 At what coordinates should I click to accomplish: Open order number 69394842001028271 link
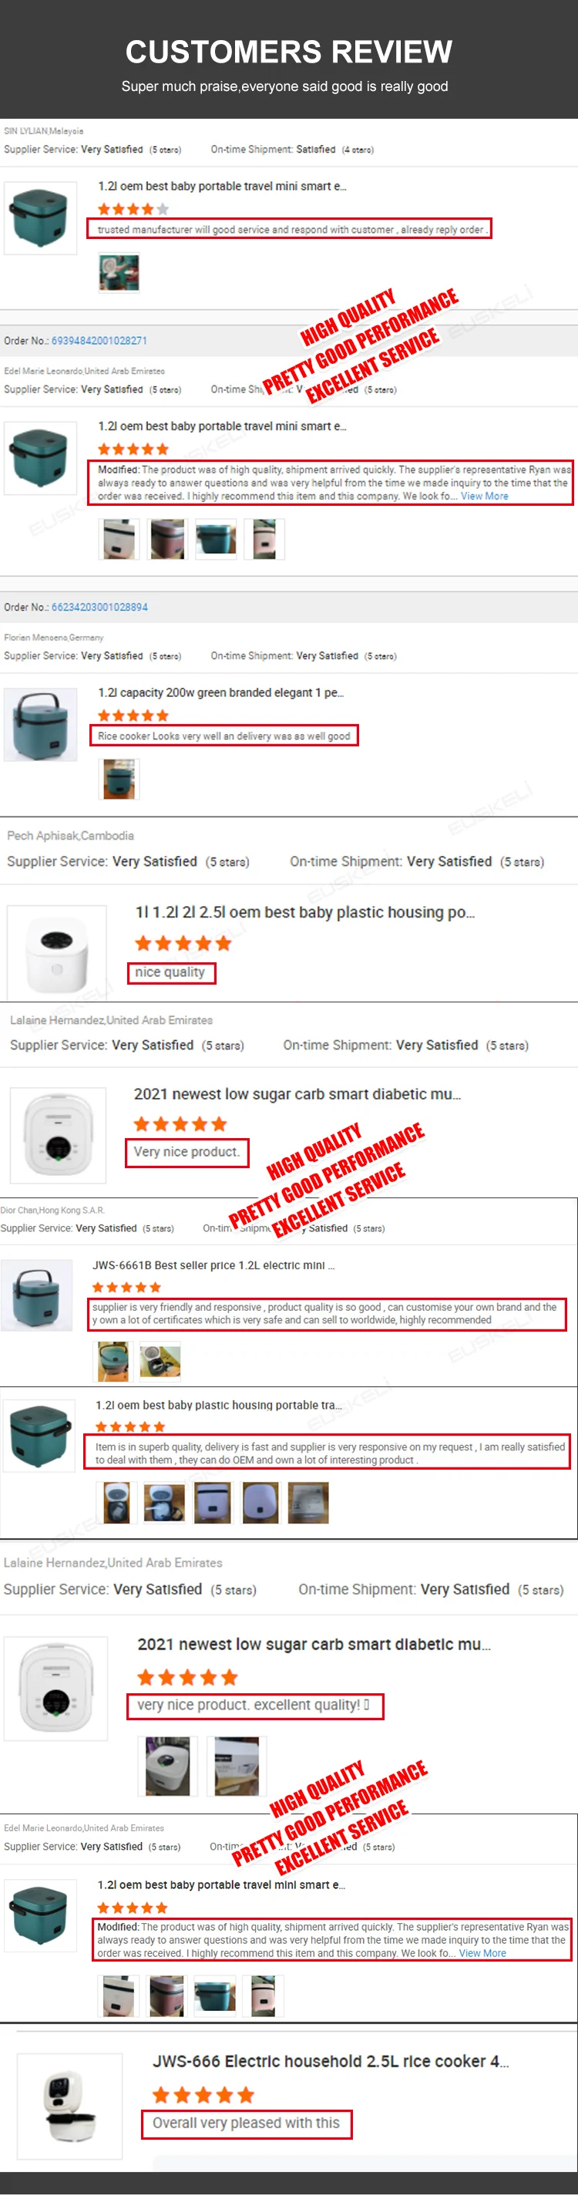(x=99, y=340)
